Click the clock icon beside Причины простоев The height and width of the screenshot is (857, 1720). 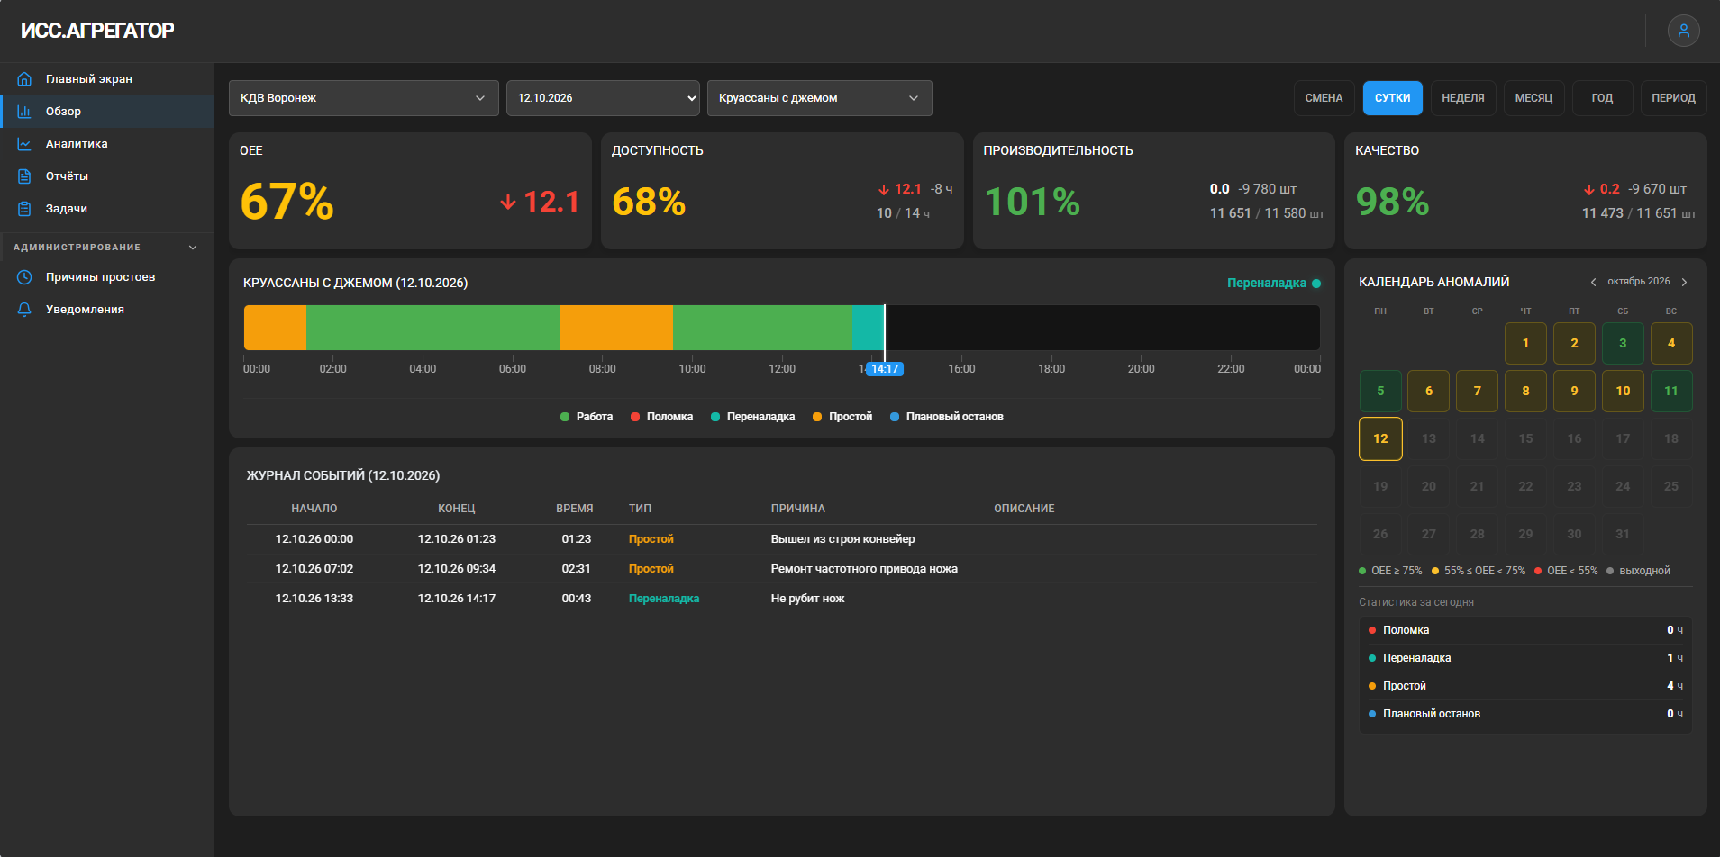(x=24, y=277)
